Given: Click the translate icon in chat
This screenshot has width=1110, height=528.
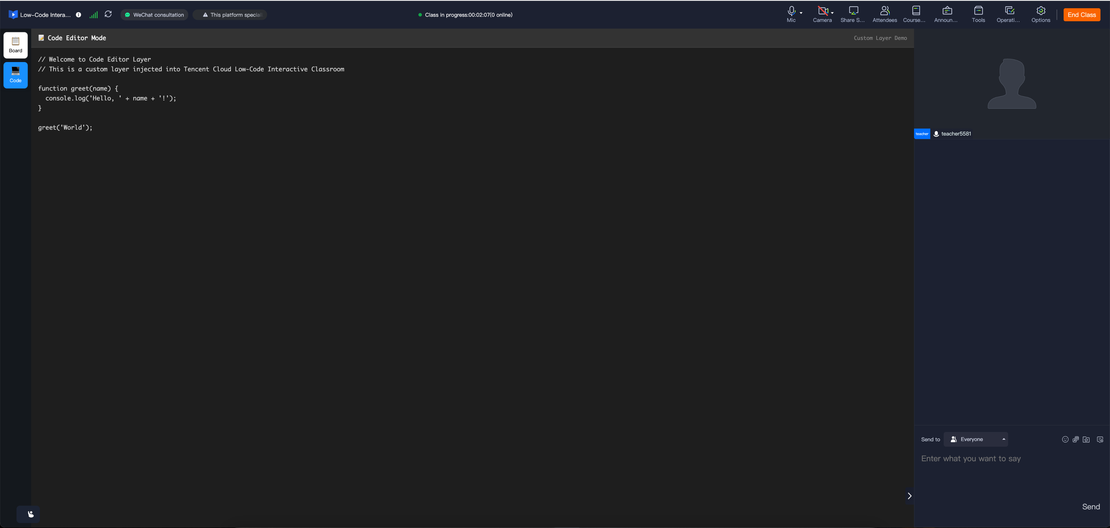Looking at the screenshot, I should tap(1076, 439).
